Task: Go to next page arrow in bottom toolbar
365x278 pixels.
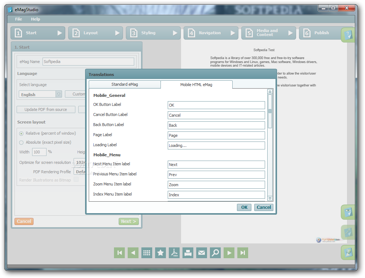Action: 229,253
